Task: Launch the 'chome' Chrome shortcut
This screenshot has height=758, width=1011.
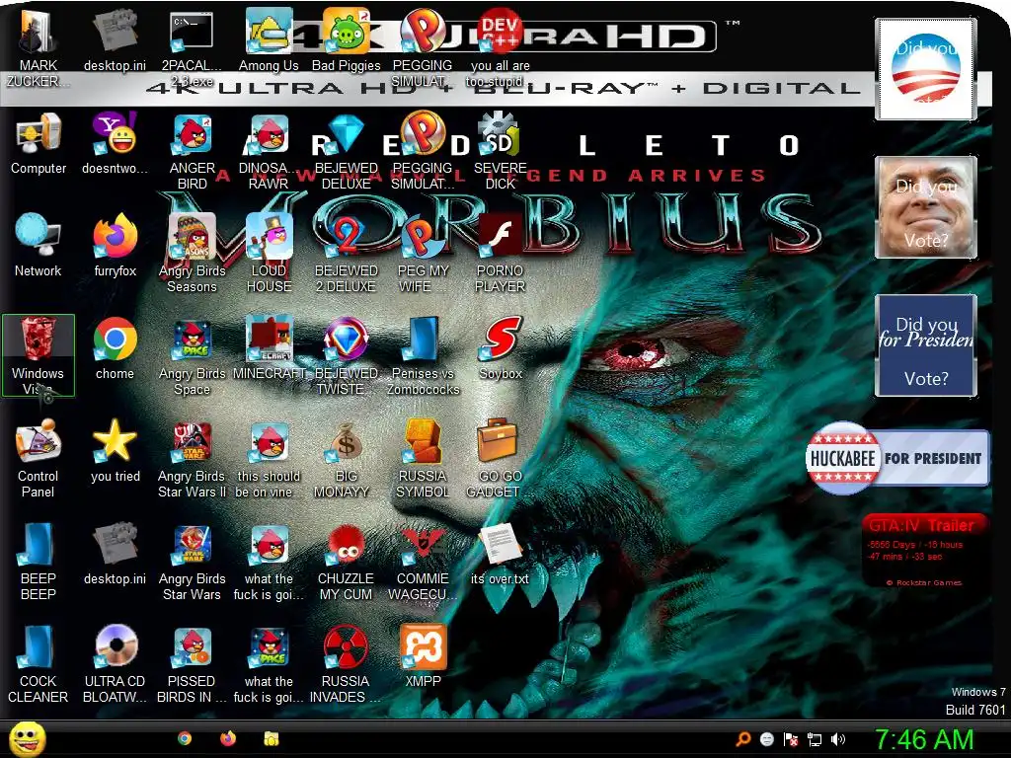Action: [115, 348]
